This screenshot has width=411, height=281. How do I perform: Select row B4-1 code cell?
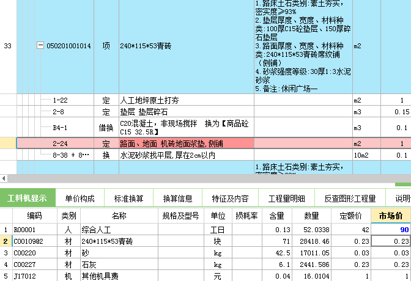pos(60,128)
